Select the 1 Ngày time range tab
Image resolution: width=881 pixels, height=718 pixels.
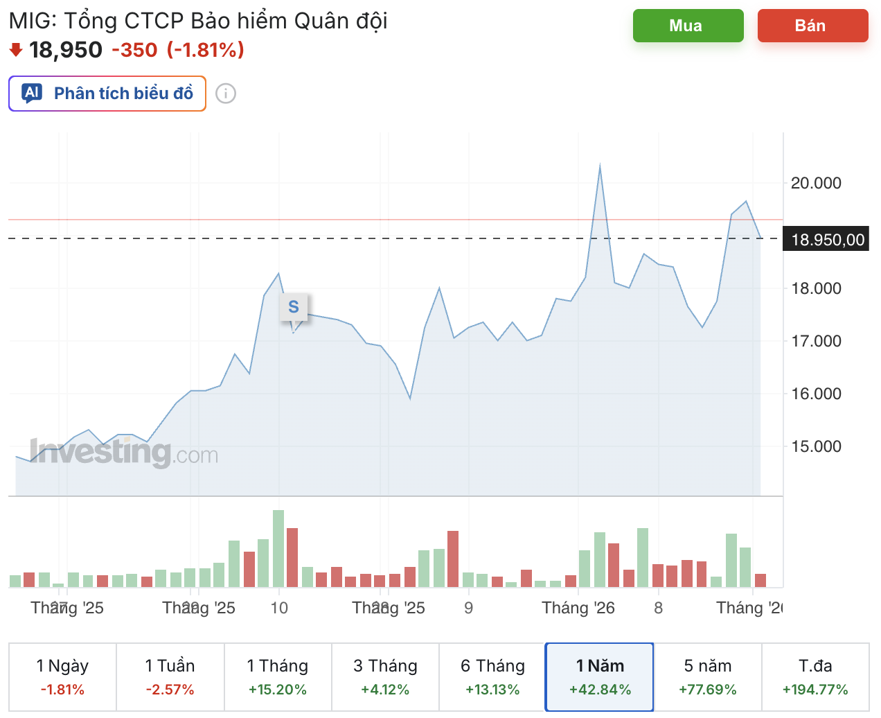pos(62,676)
